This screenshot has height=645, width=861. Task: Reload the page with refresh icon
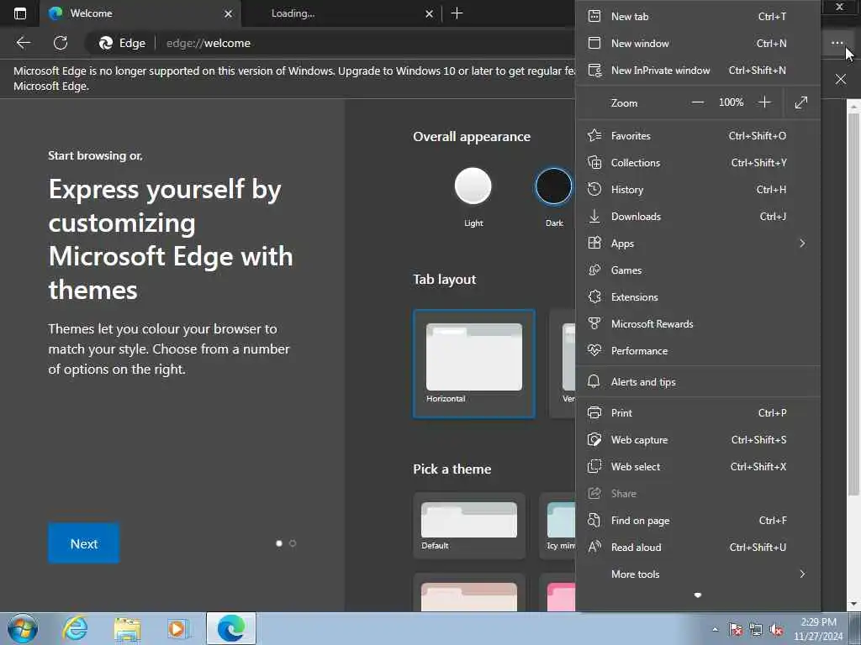61,43
